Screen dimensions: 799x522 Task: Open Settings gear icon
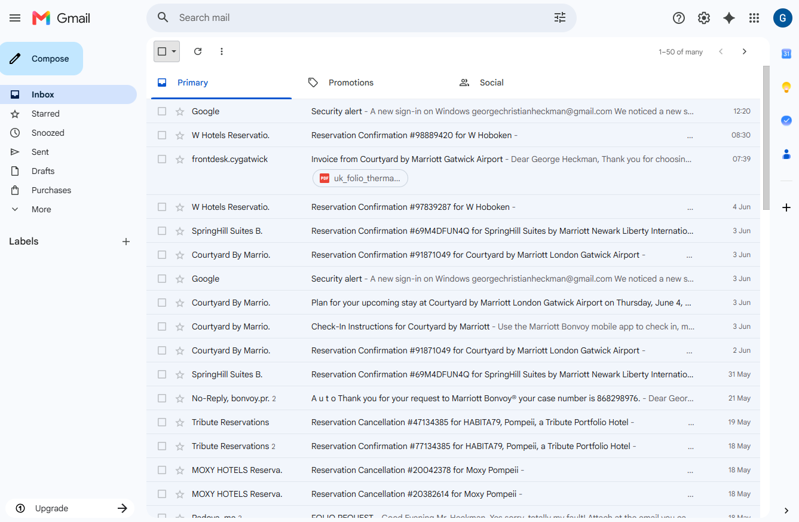[x=704, y=18]
